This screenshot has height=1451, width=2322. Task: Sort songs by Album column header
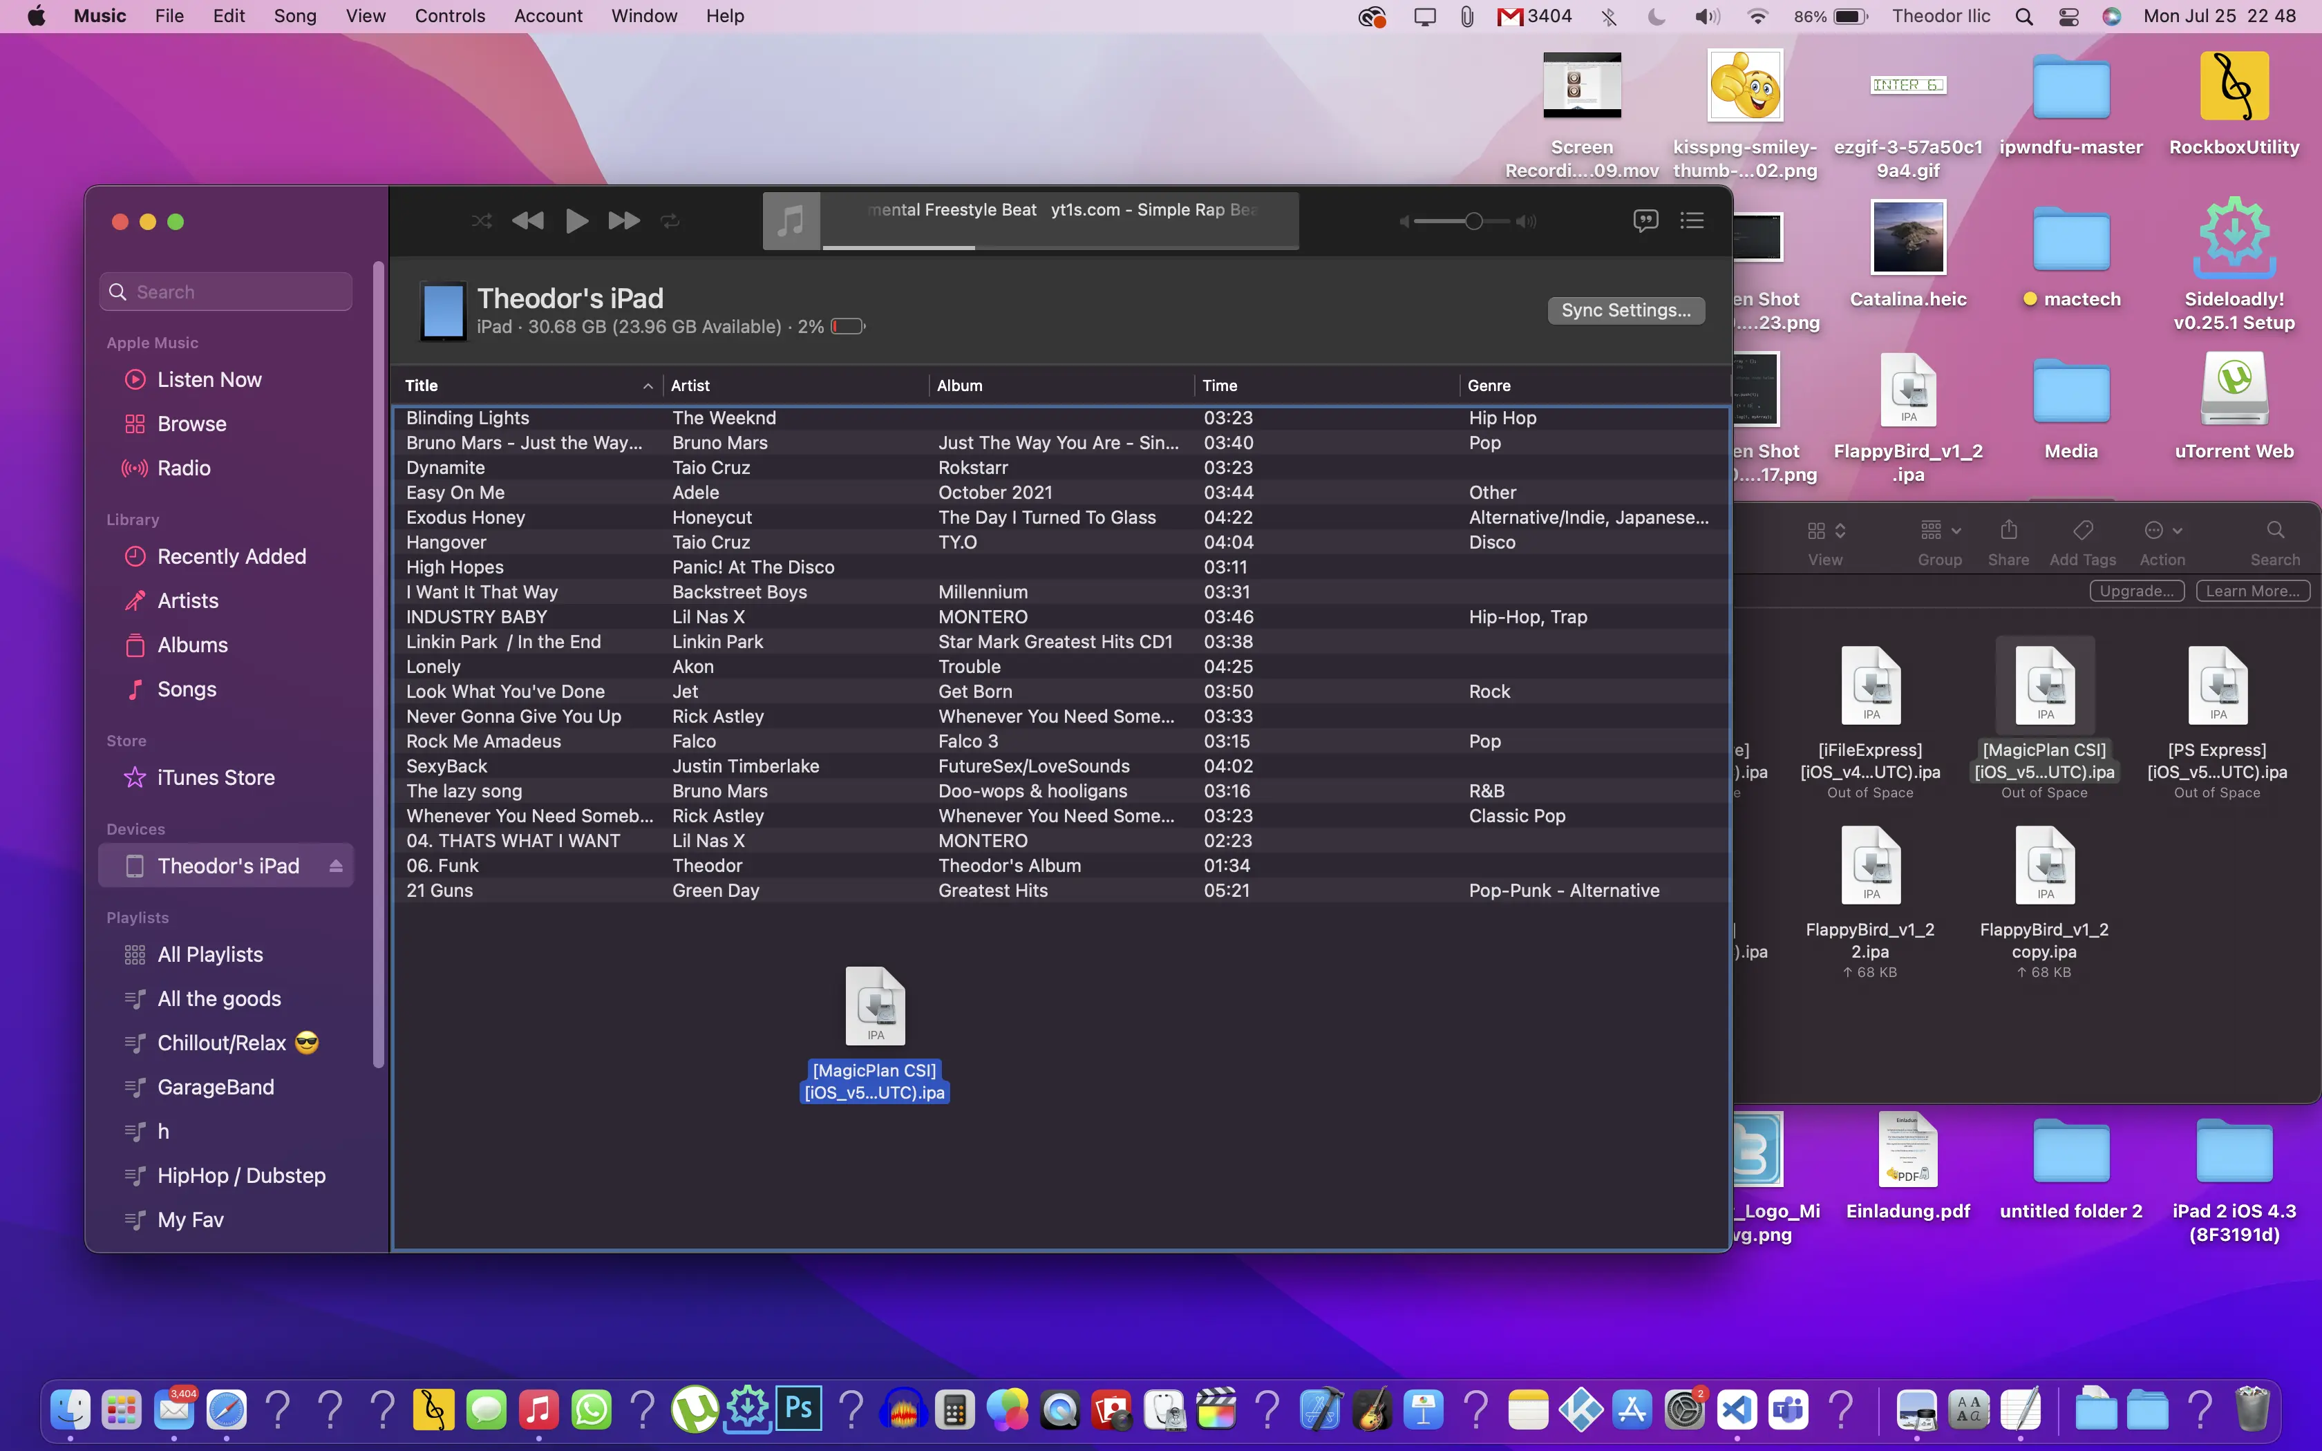click(x=1062, y=386)
